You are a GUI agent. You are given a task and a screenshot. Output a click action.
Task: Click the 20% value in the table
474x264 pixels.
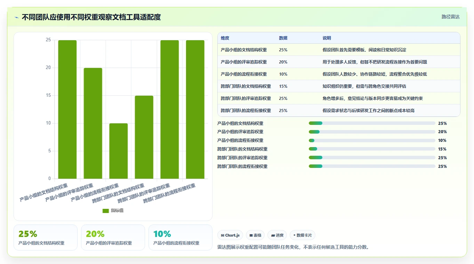tap(283, 62)
